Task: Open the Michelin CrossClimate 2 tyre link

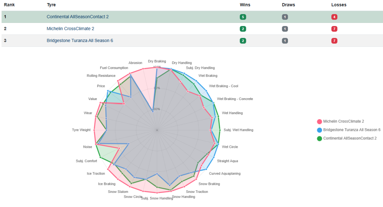Action: pyautogui.click(x=70, y=29)
